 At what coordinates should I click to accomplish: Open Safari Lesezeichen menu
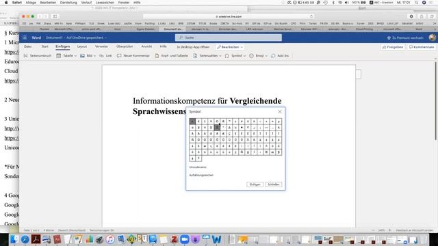(105, 3)
